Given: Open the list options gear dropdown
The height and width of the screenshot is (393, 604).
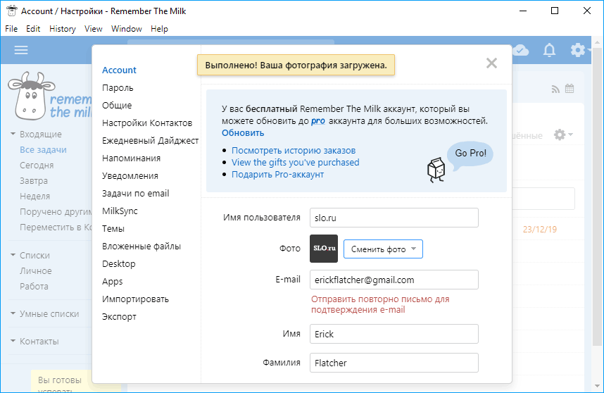Looking at the screenshot, I should [x=563, y=135].
